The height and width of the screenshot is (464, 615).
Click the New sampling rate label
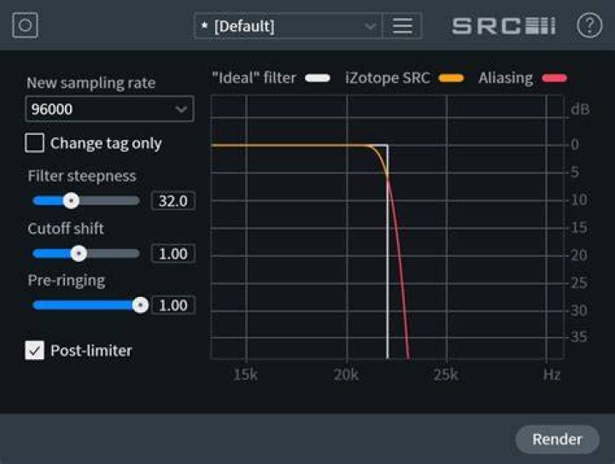pyautogui.click(x=91, y=83)
